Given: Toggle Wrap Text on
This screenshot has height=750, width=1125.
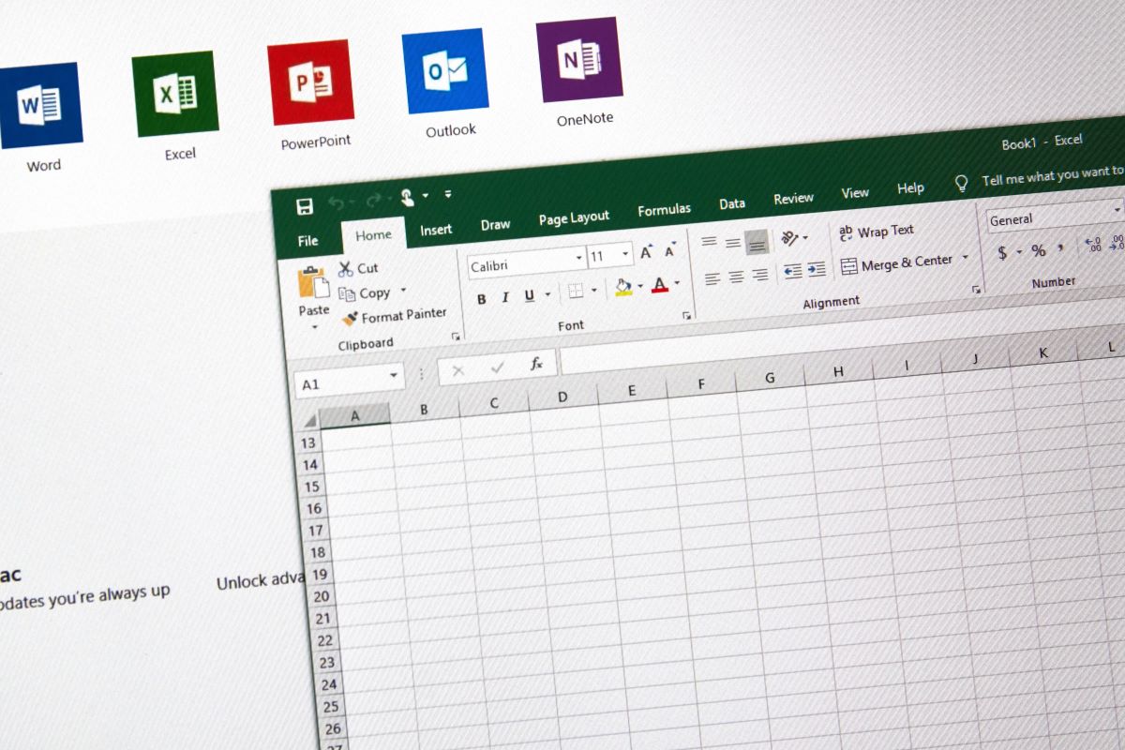Looking at the screenshot, I should pyautogui.click(x=877, y=232).
